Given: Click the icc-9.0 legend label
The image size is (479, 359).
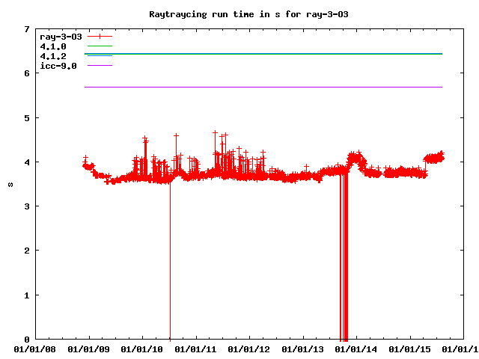Looking at the screenshot, I should [x=58, y=66].
